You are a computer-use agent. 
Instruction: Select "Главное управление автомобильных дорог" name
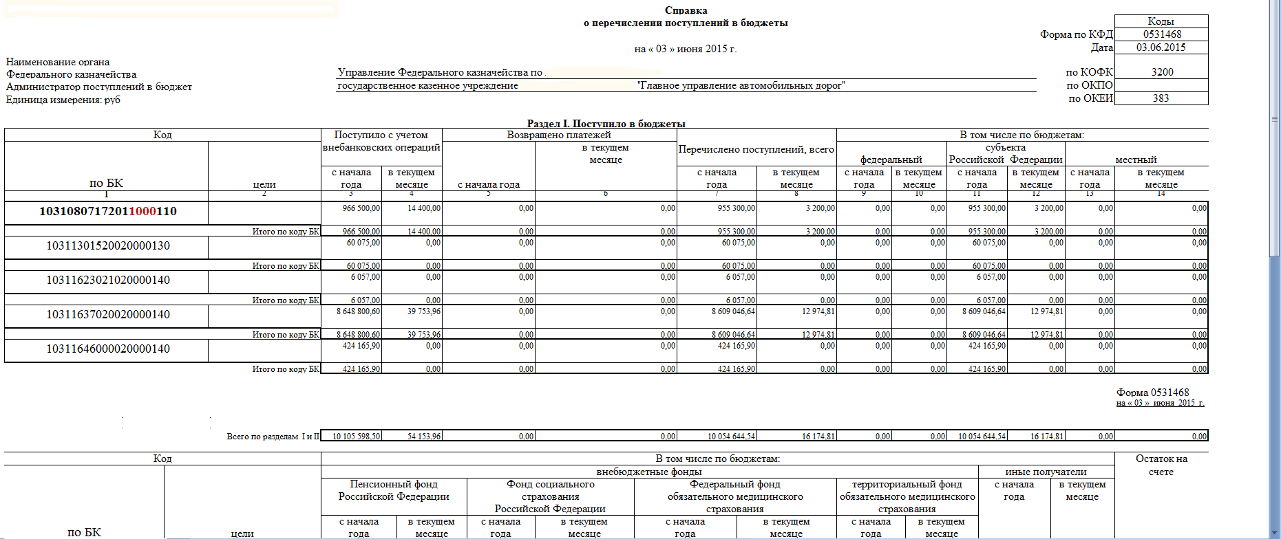coord(741,86)
